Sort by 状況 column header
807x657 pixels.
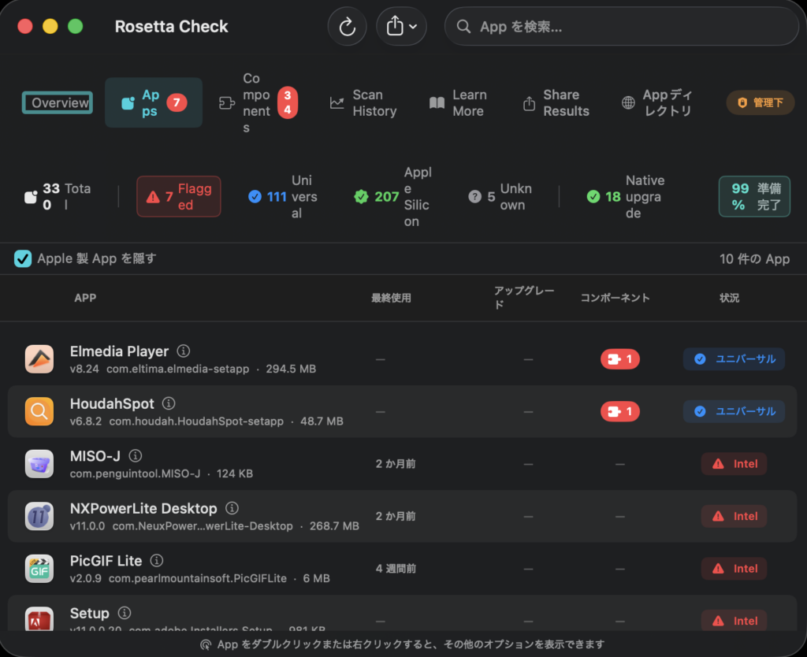(729, 298)
